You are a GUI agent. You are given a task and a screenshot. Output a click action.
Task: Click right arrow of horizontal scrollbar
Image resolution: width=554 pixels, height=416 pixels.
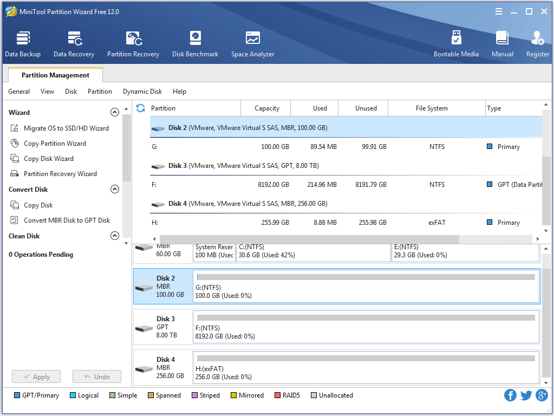[537, 239]
